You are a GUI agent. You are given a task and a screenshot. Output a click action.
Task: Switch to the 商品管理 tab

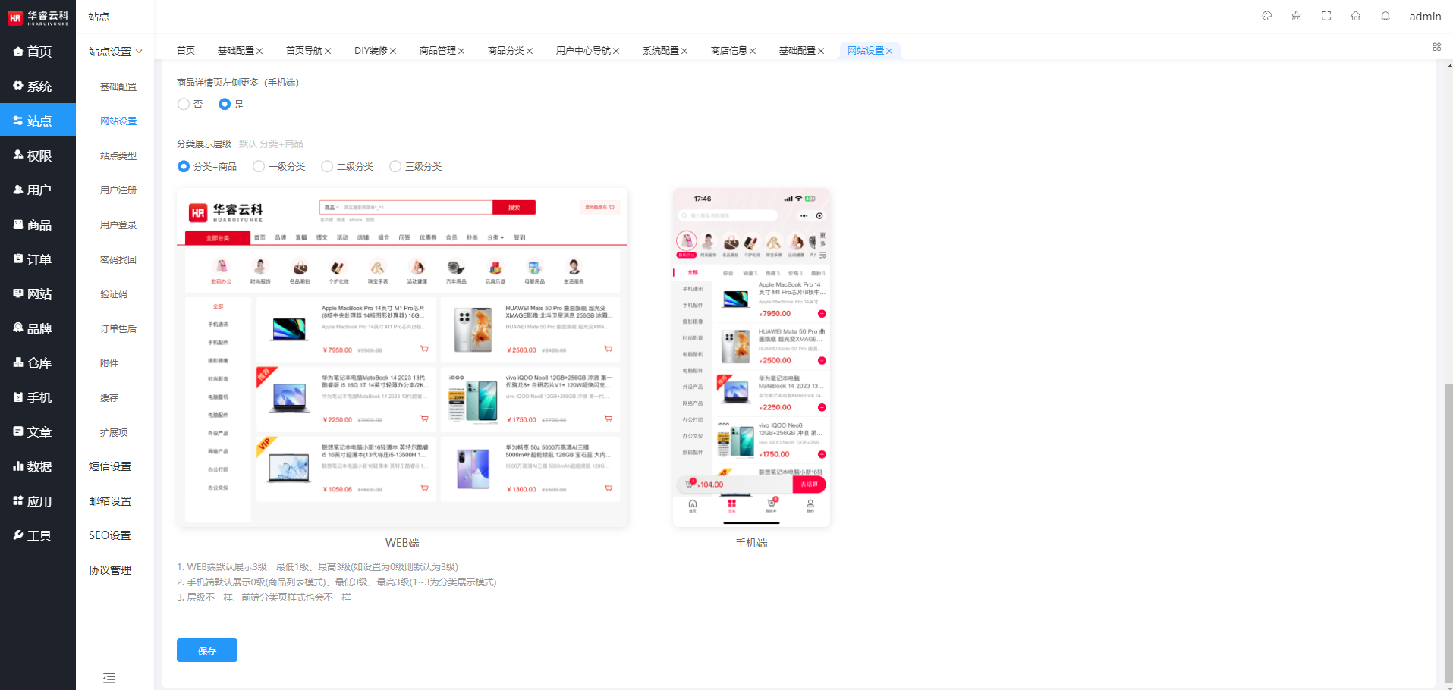point(437,51)
